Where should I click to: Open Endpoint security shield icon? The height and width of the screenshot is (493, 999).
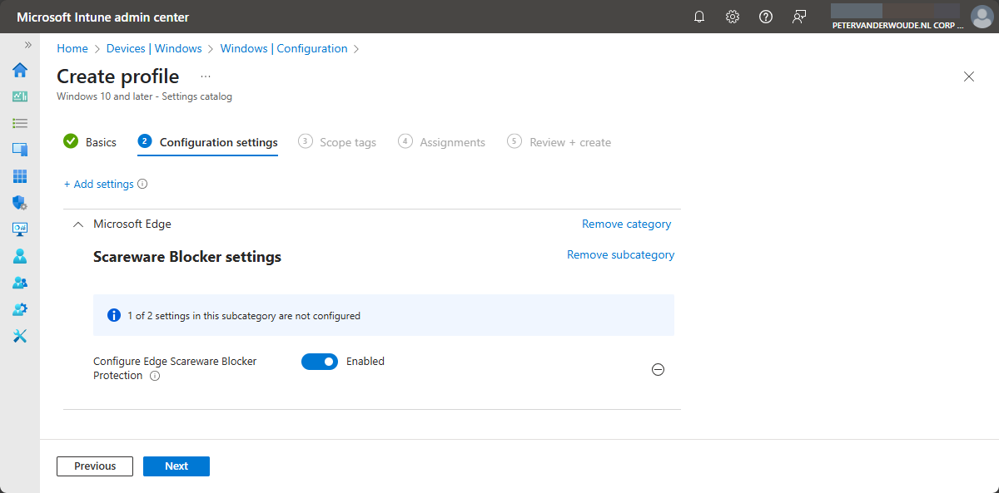coord(20,203)
